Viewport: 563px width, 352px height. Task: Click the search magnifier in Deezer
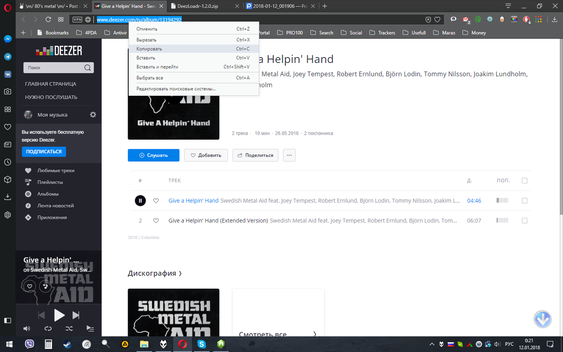[88, 68]
